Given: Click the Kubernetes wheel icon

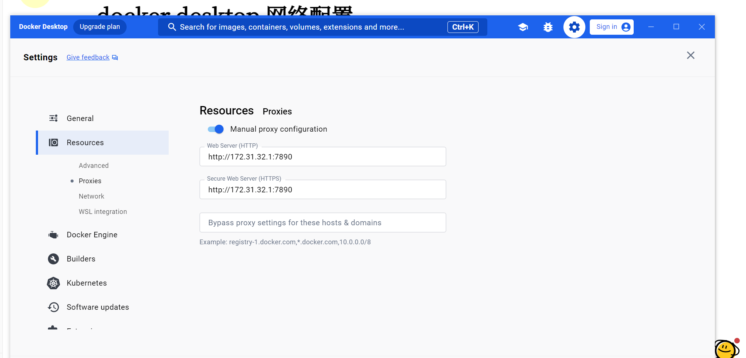Looking at the screenshot, I should [53, 283].
